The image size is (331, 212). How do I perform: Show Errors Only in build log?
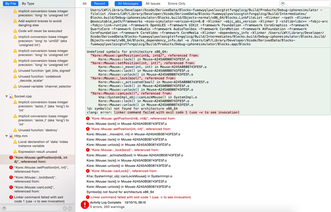click(x=176, y=3)
